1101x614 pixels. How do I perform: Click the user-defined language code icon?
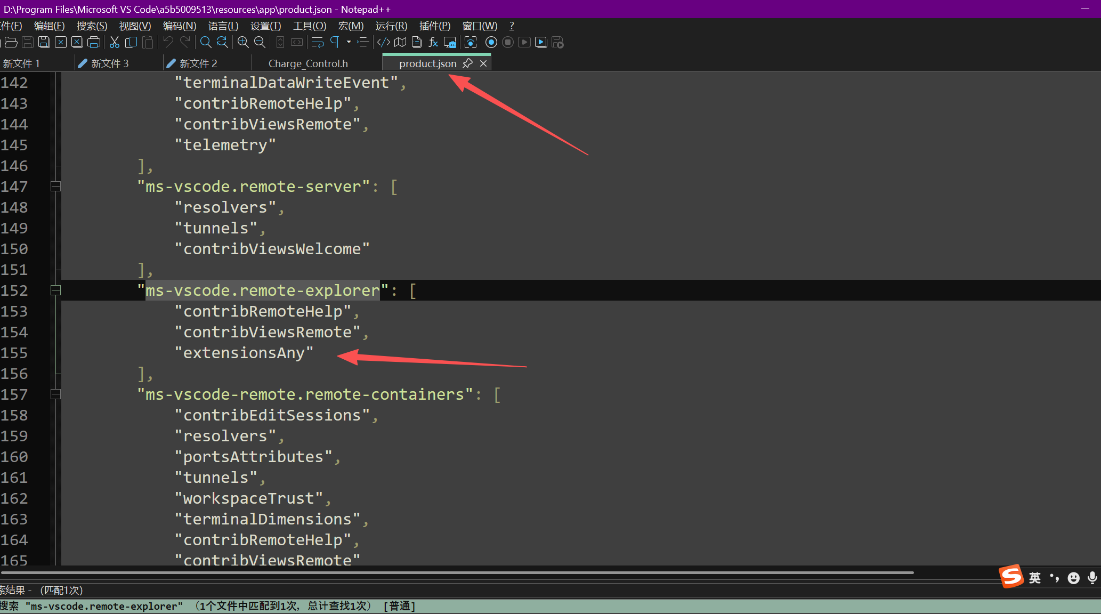click(384, 42)
